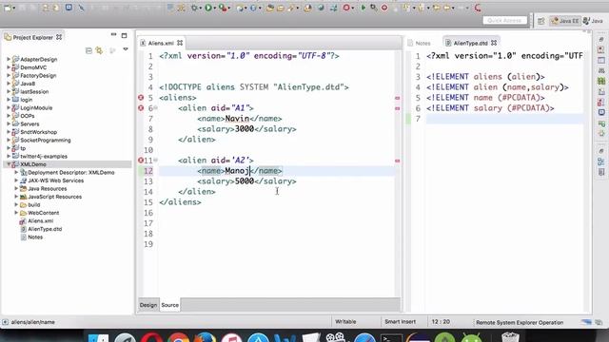Image resolution: width=609 pixels, height=342 pixels.
Task: Close the AlienType.dtd tab
Action: (x=494, y=43)
